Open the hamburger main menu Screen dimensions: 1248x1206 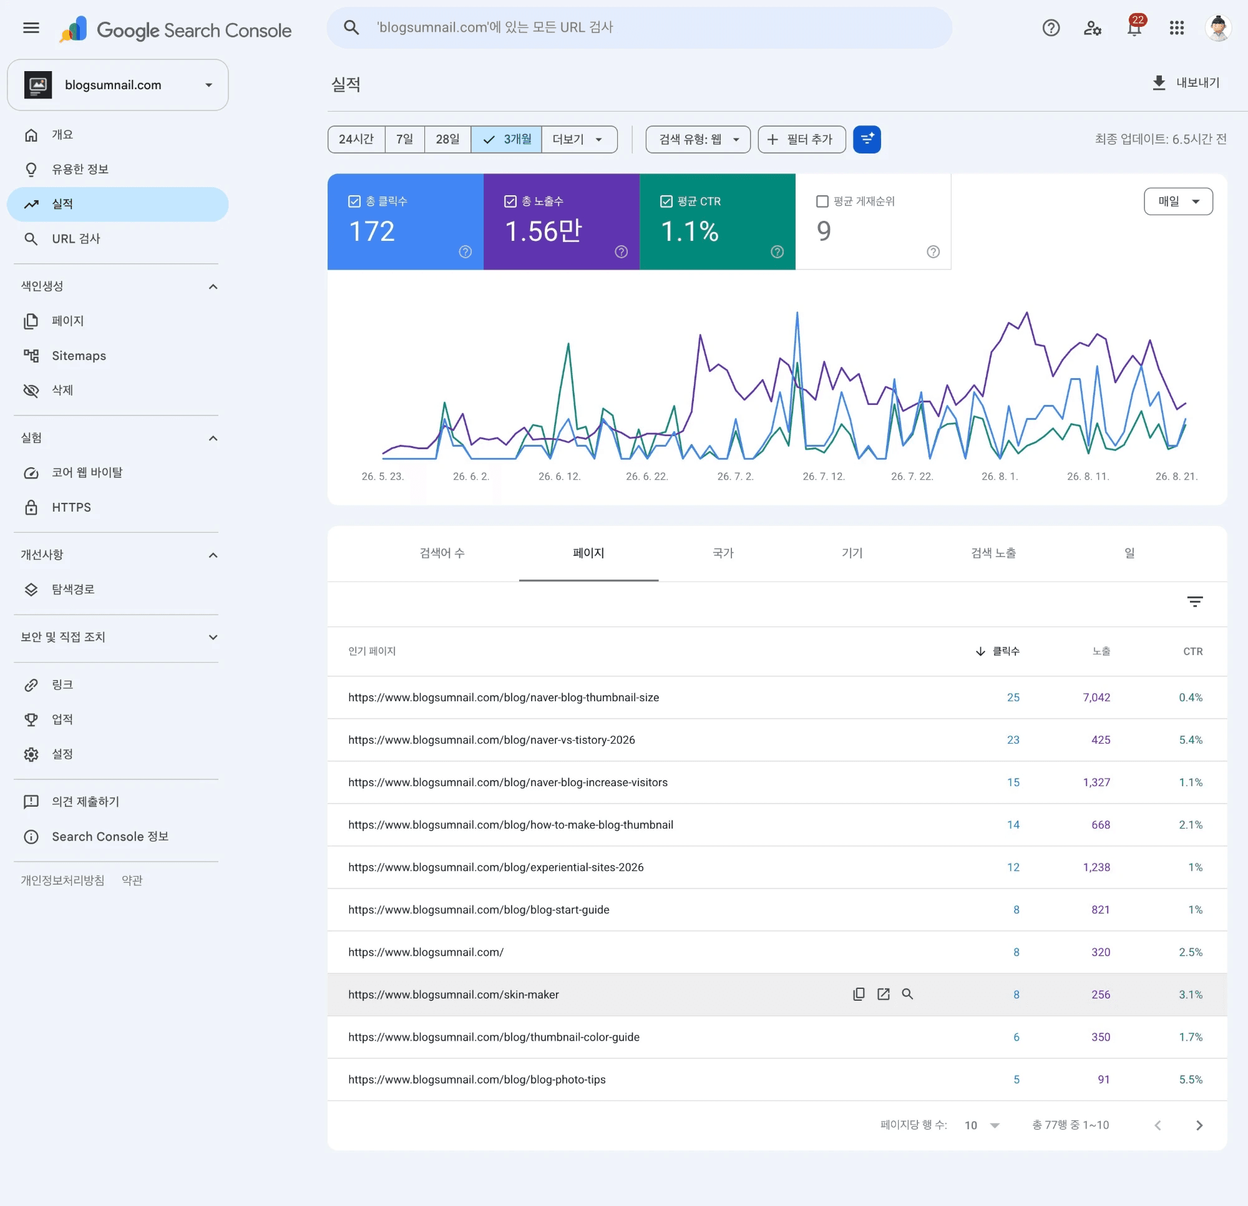[31, 27]
